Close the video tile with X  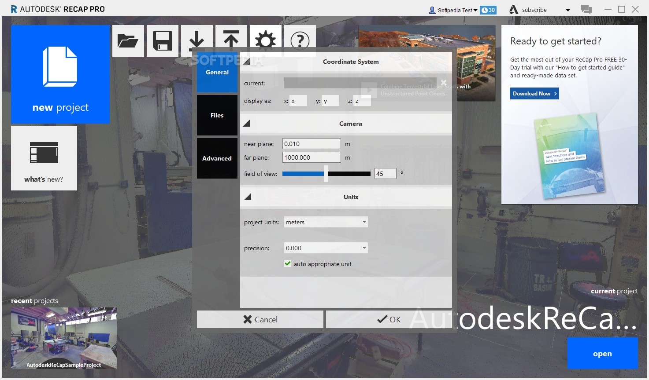click(444, 83)
